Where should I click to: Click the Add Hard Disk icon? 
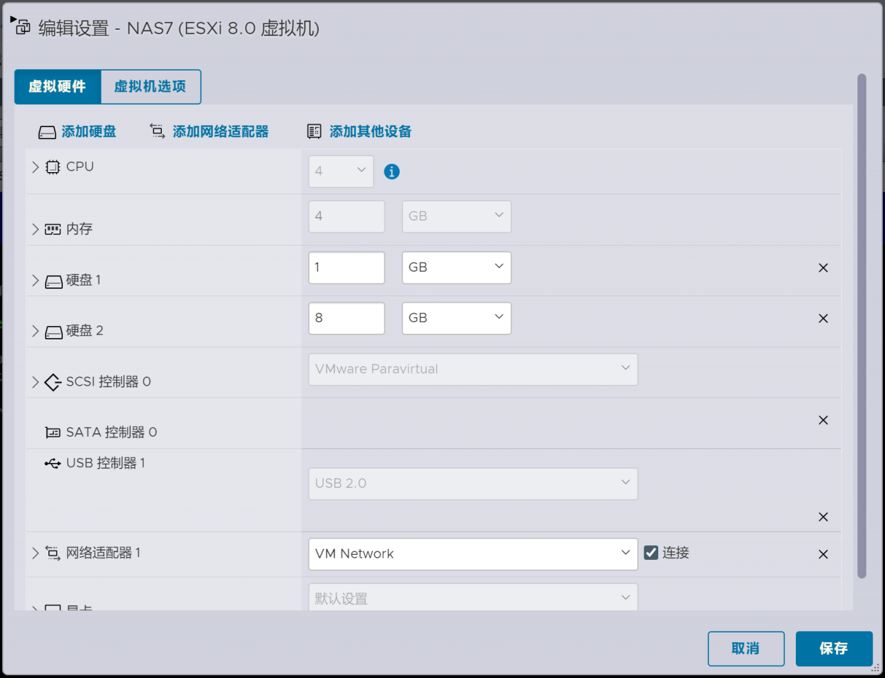(46, 131)
